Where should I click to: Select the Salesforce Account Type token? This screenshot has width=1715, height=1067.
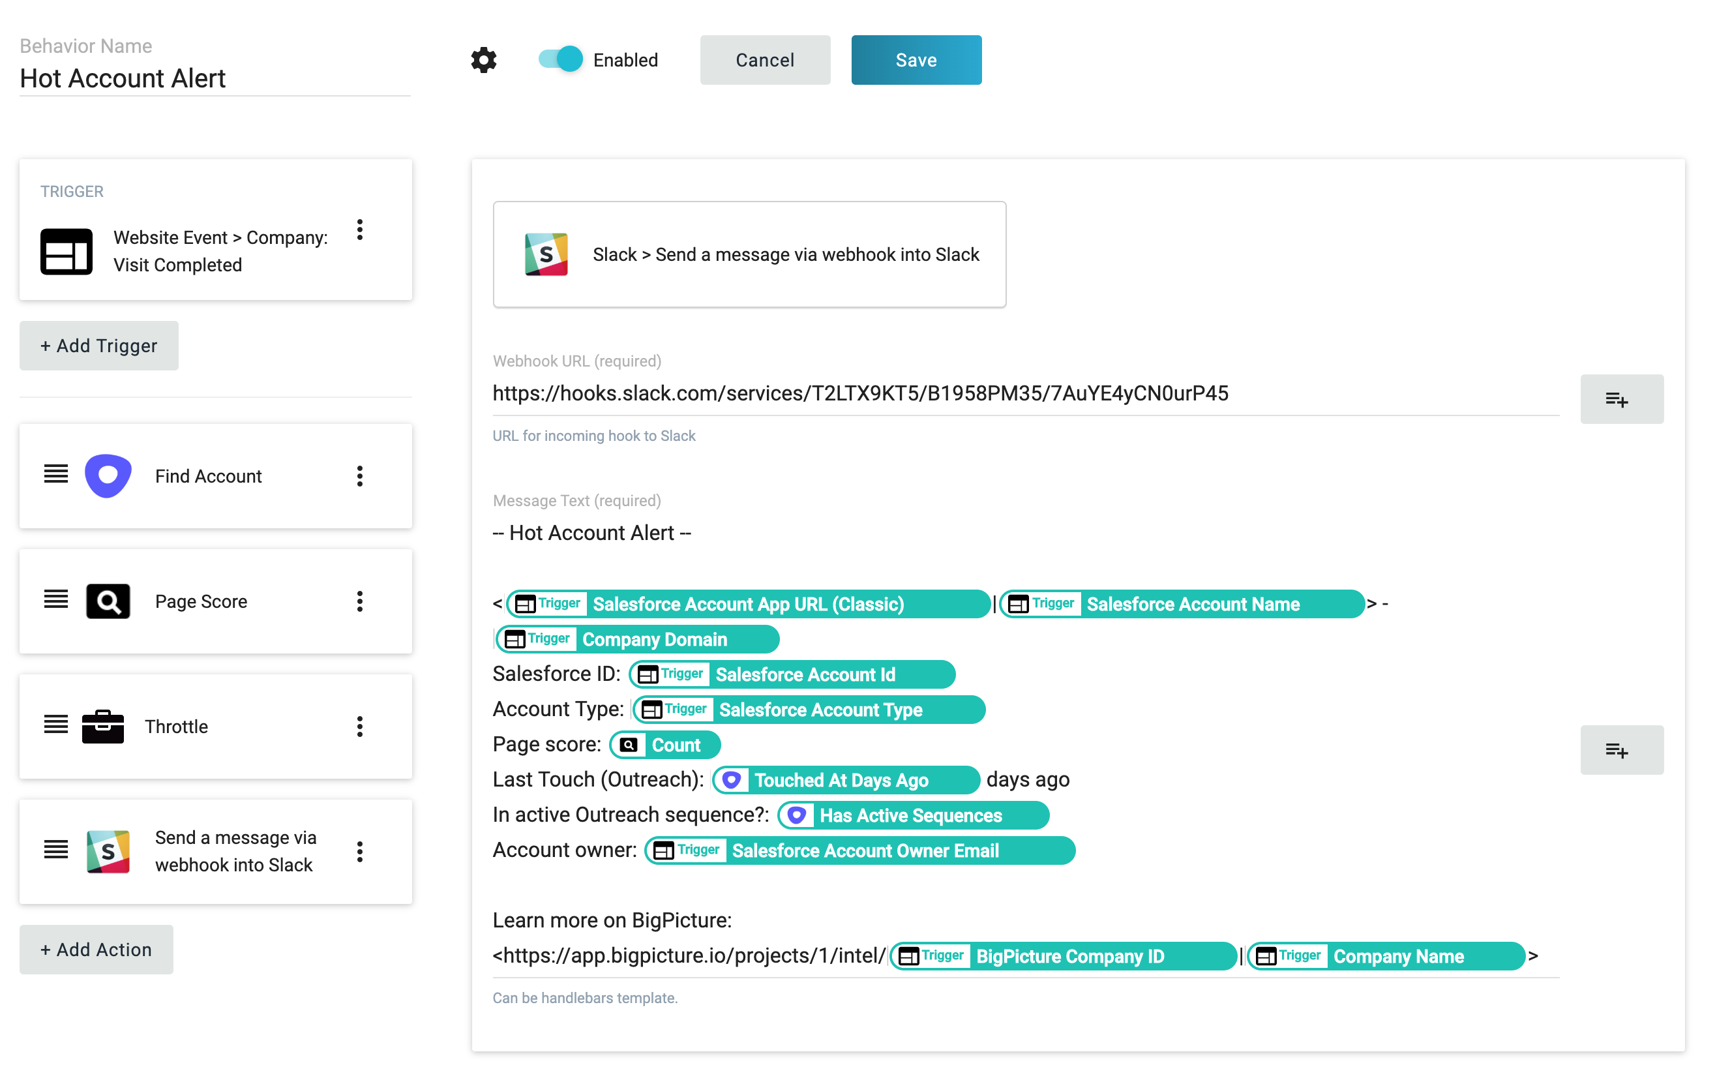tap(809, 710)
